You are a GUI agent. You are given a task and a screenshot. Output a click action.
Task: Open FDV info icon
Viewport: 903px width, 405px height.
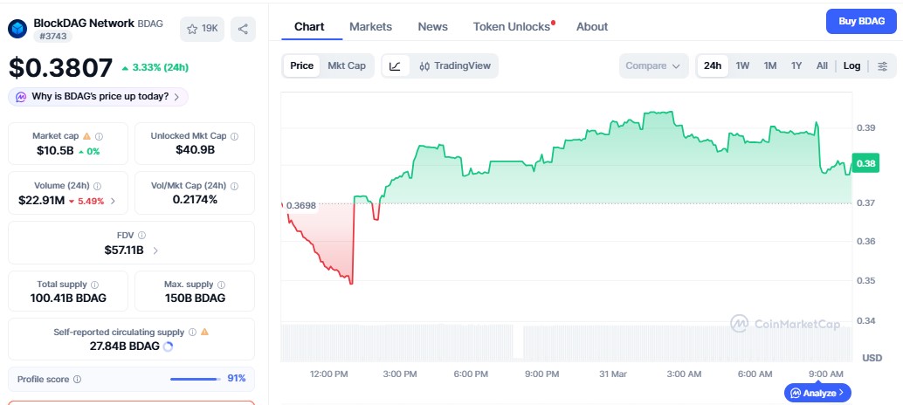(141, 236)
